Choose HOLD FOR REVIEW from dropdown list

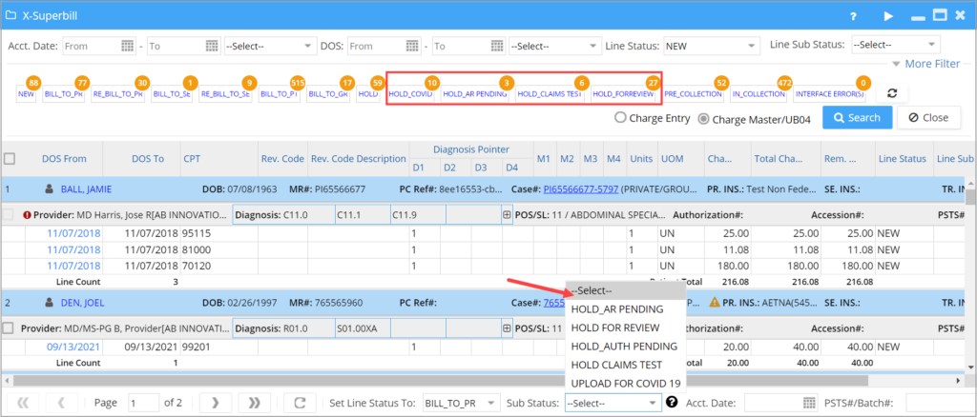tap(611, 328)
